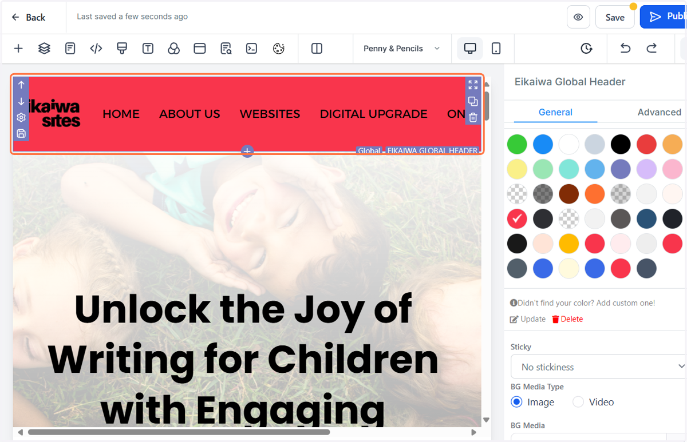
Task: Undo the last change
Action: pyautogui.click(x=625, y=49)
